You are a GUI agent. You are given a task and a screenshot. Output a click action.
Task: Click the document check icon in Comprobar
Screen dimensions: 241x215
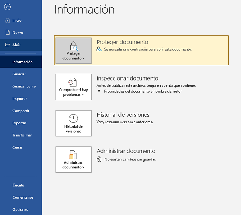(73, 82)
